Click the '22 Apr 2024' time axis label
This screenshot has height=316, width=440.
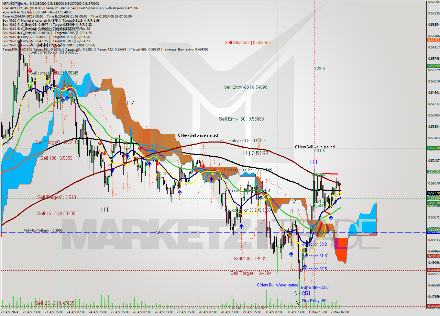pyautogui.click(x=10, y=312)
